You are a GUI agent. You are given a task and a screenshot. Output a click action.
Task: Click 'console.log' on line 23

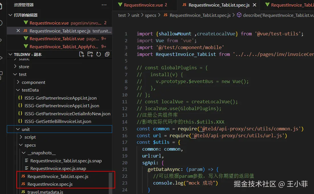[x=168, y=183]
